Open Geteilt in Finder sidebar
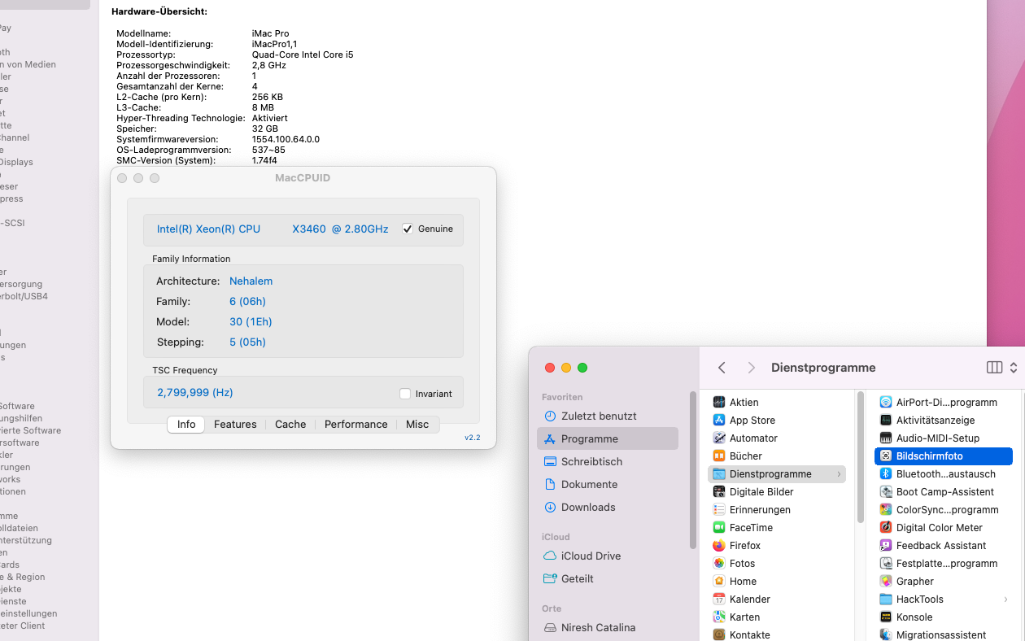 coord(607,578)
